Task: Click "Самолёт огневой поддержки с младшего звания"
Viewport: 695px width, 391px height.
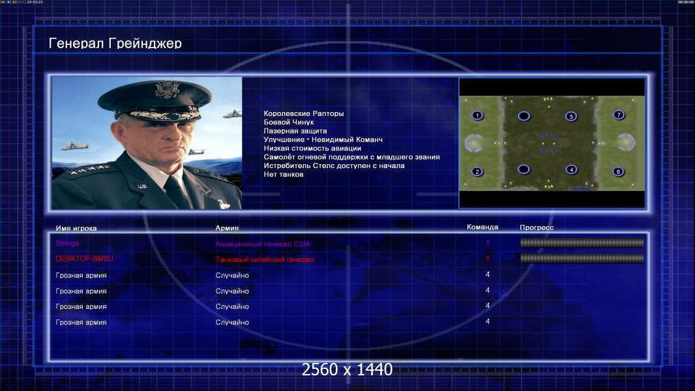Action: [351, 157]
